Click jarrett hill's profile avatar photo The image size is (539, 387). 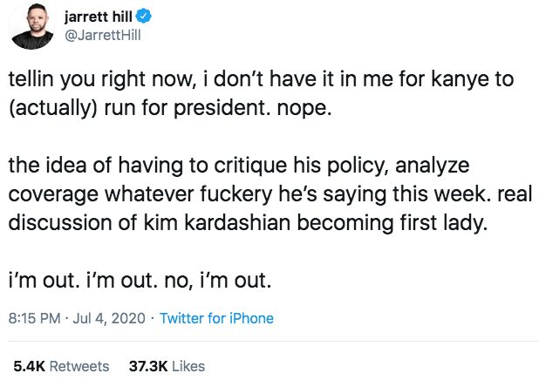coord(32,30)
